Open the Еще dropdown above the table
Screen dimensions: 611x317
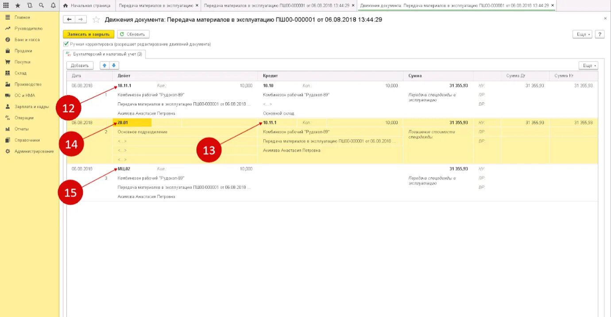(x=588, y=66)
